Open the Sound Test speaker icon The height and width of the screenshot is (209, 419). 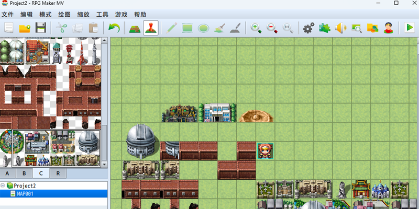coord(341,28)
